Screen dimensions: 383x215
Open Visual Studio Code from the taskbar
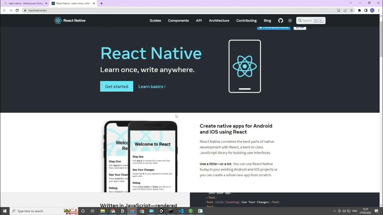(x=181, y=211)
